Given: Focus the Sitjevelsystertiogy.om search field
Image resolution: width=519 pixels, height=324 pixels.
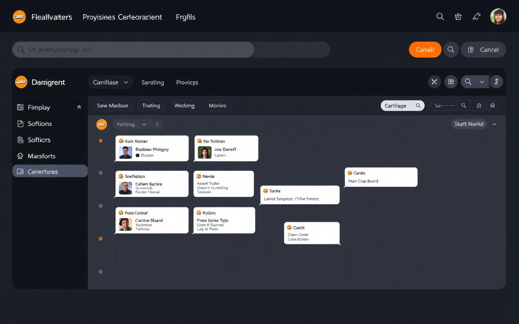Looking at the screenshot, I should pyautogui.click(x=171, y=49).
